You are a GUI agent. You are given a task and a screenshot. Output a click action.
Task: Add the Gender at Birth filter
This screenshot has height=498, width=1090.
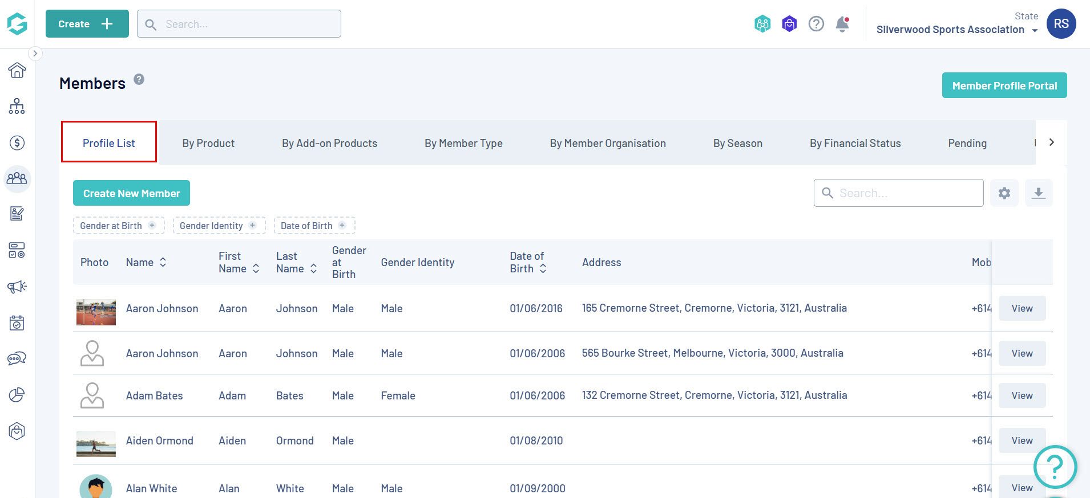[x=118, y=226]
